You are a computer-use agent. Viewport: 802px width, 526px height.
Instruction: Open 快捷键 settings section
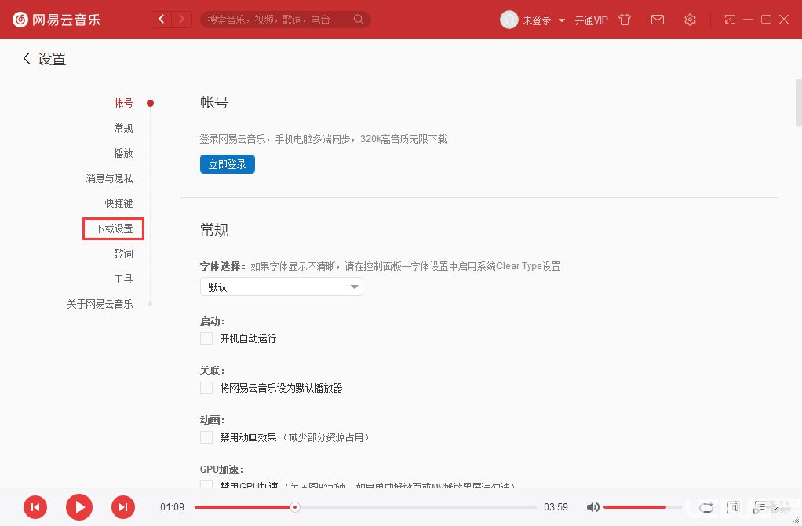[x=118, y=203]
